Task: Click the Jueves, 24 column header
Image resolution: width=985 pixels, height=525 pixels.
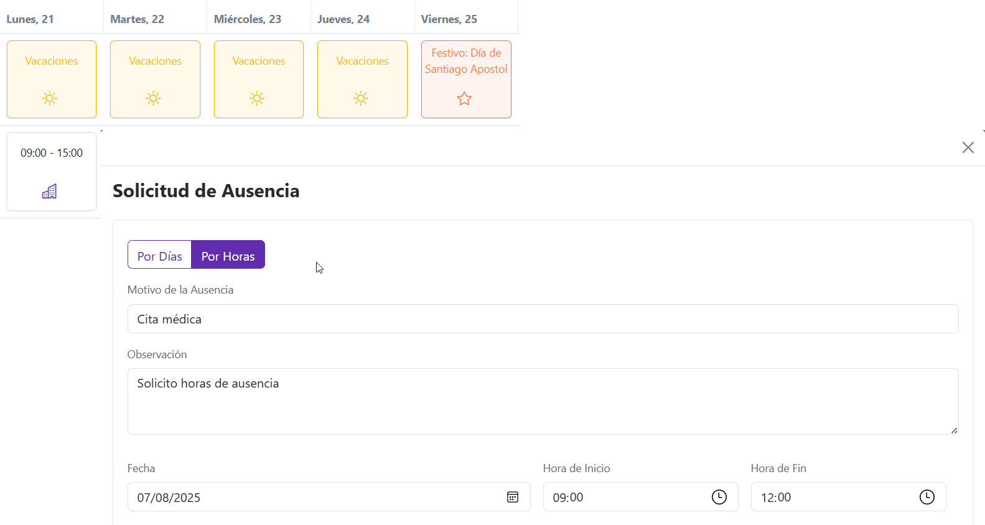Action: [x=343, y=19]
